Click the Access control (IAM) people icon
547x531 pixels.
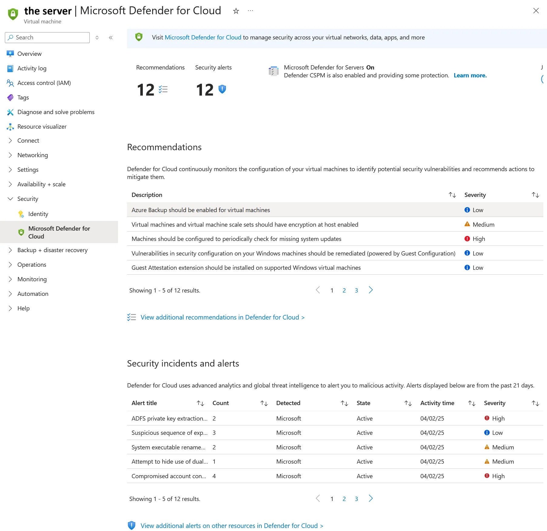click(10, 83)
